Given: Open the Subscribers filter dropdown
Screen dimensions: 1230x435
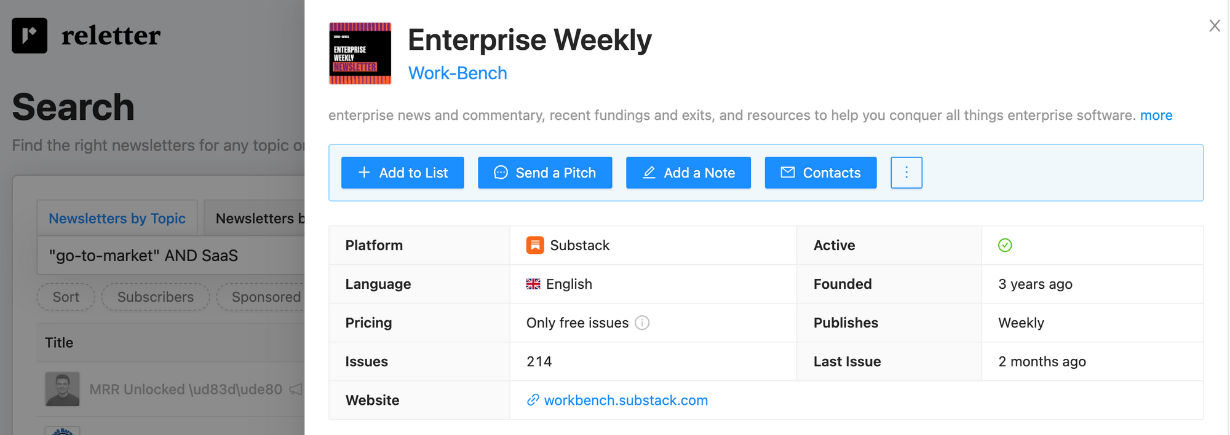Looking at the screenshot, I should click(156, 297).
